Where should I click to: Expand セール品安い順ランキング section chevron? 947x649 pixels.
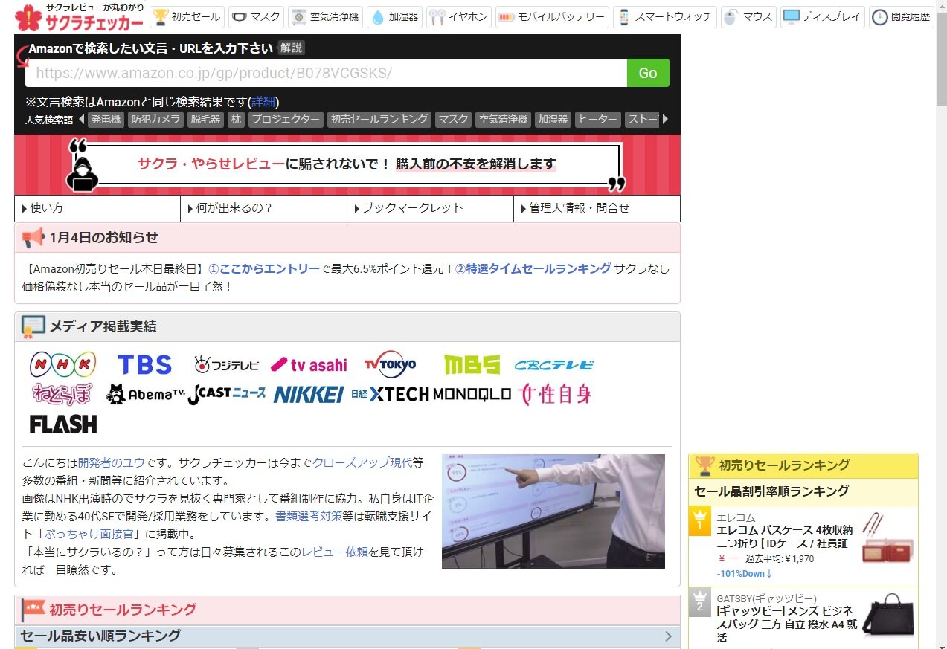point(668,636)
